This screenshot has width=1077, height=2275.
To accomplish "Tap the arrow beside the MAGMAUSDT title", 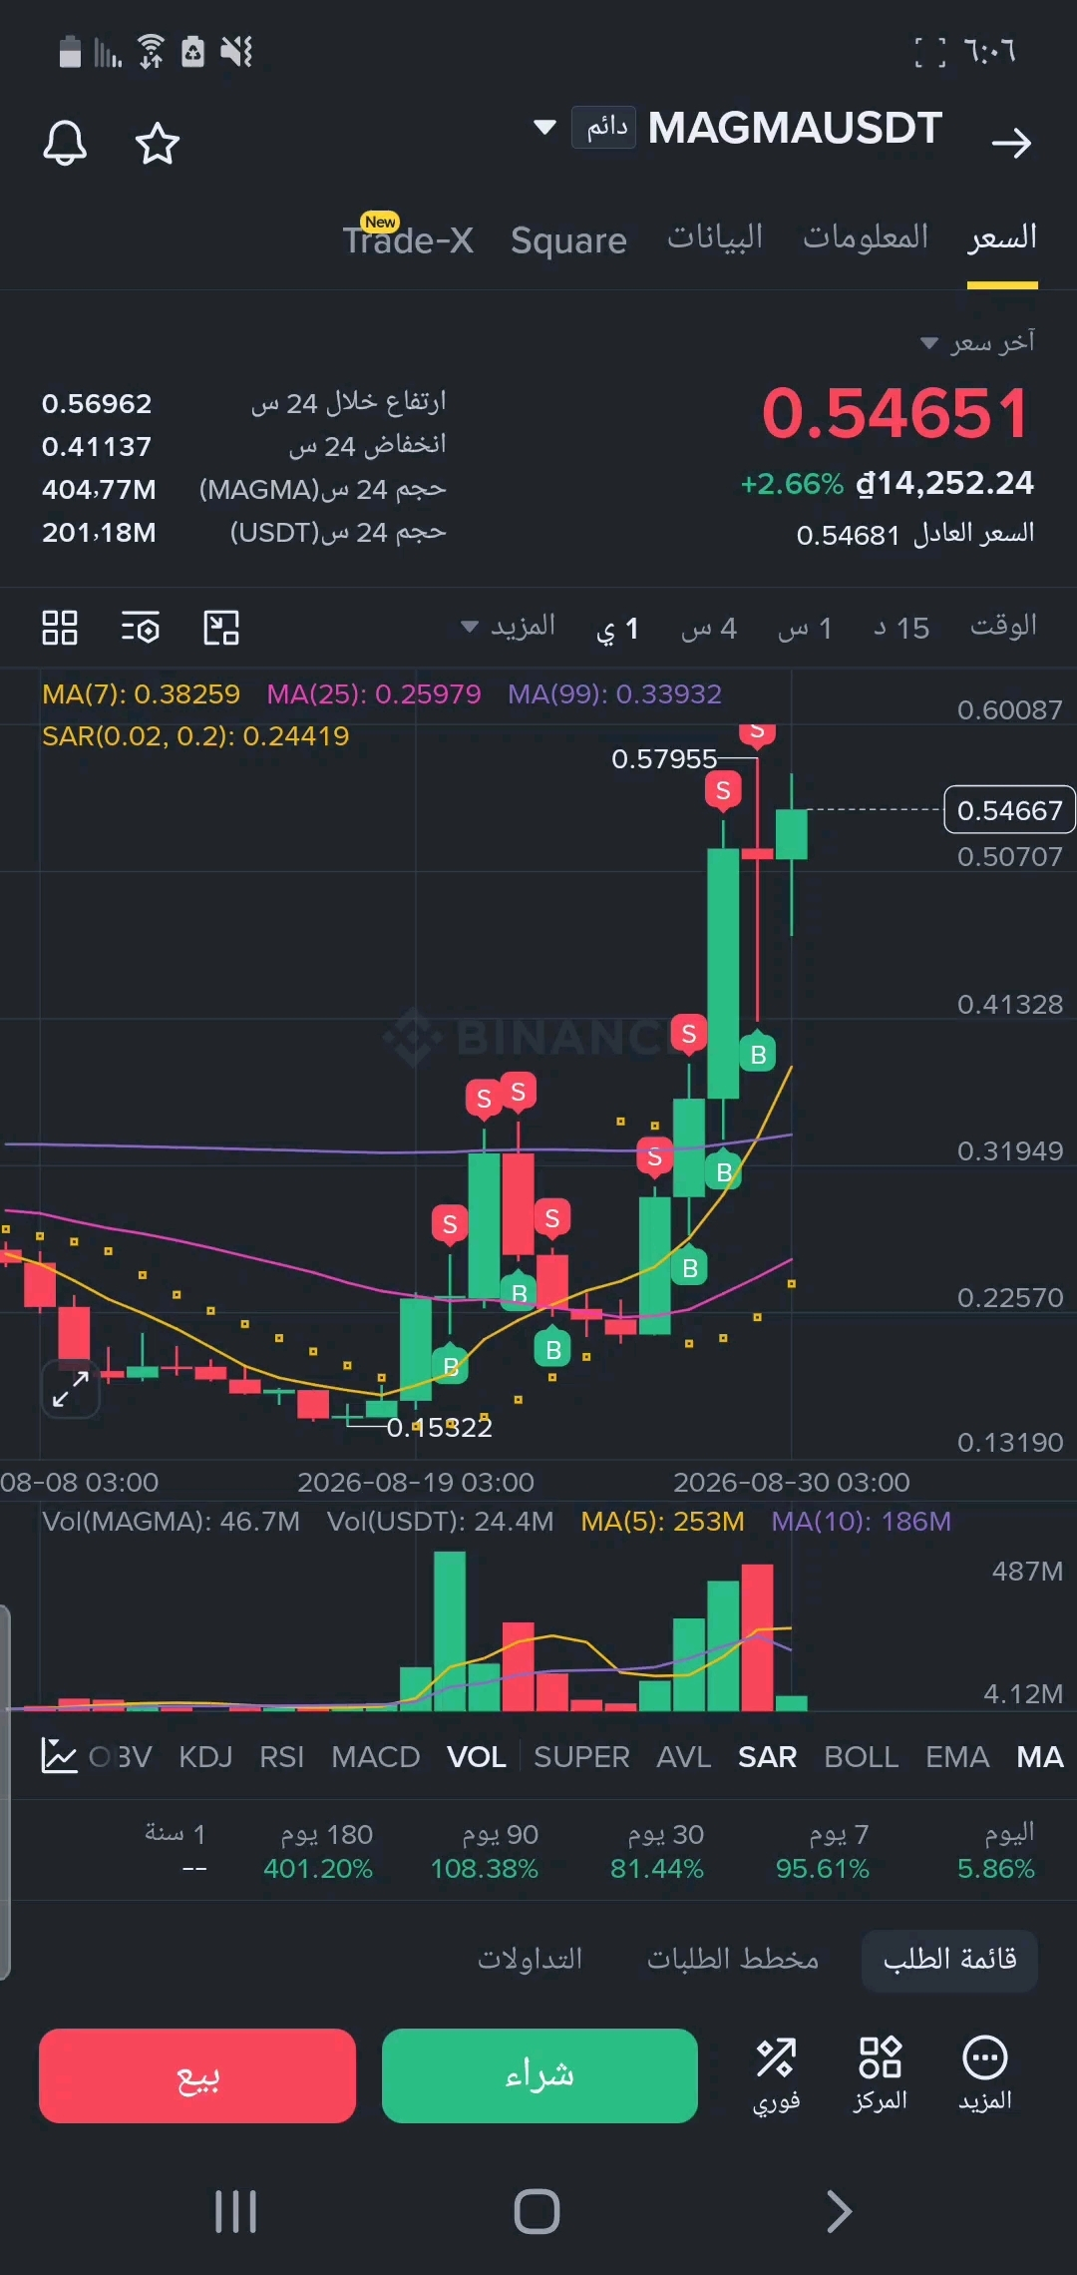I will [x=1011, y=143].
